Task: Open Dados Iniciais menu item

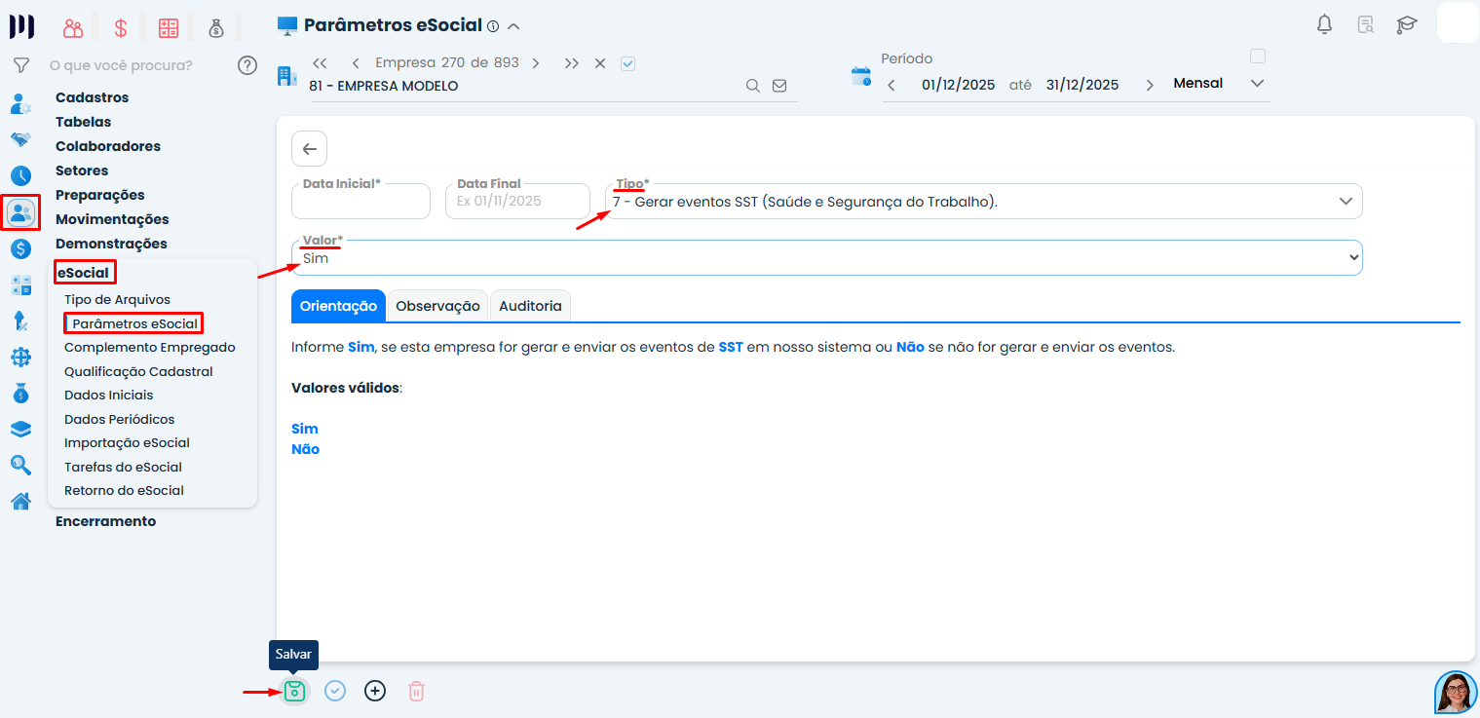Action: (x=109, y=395)
